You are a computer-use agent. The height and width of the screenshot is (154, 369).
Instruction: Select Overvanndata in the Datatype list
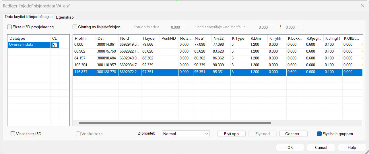click(29, 45)
